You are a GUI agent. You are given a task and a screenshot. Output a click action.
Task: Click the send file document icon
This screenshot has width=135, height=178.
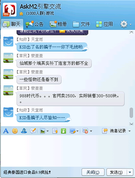pos(55,131)
